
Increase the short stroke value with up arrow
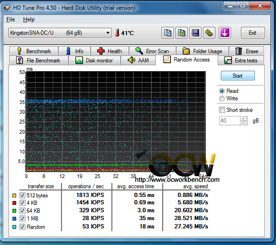click(x=243, y=118)
